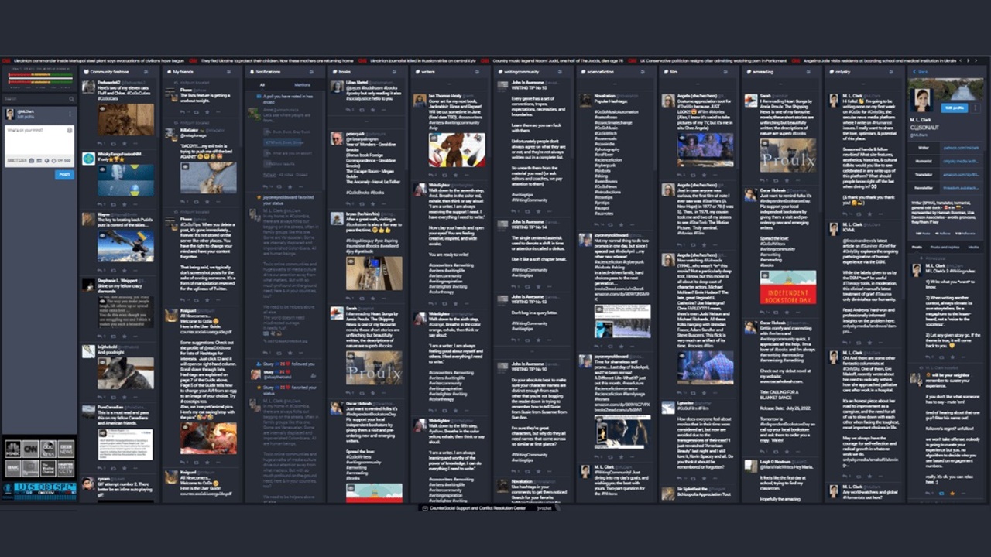Expand the My friends column settings

229,71
